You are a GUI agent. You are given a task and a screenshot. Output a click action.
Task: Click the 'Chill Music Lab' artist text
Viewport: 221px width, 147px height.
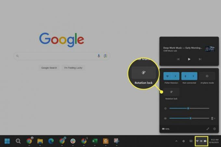(170, 51)
